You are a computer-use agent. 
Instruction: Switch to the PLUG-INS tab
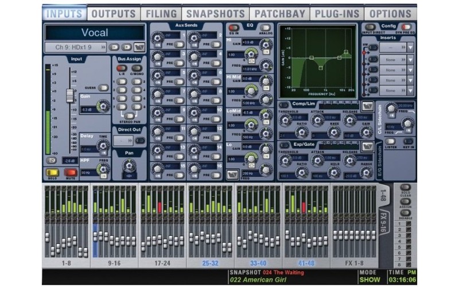coord(337,14)
